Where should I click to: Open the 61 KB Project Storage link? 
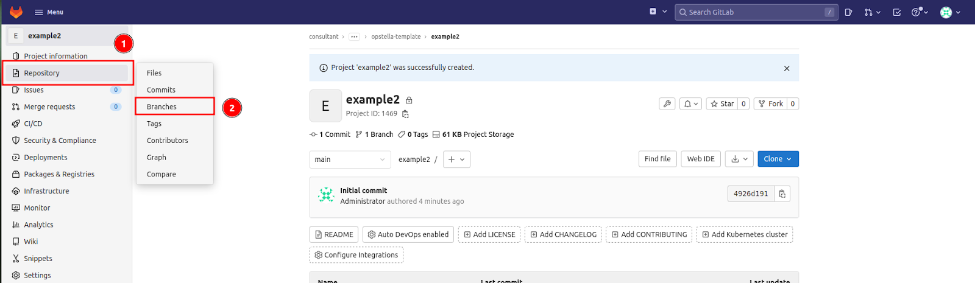pyautogui.click(x=473, y=135)
